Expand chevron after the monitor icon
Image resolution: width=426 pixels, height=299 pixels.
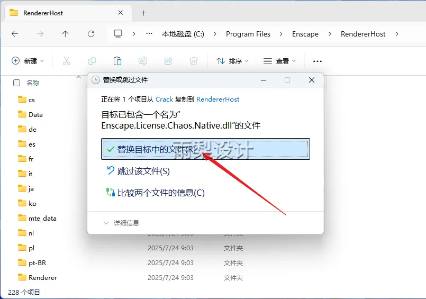[134, 34]
